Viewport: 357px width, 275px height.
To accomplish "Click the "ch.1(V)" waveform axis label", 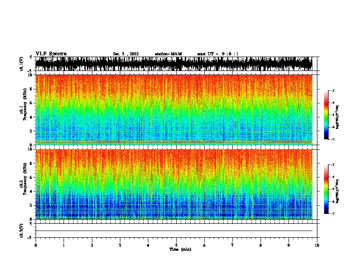I will 22,64.
